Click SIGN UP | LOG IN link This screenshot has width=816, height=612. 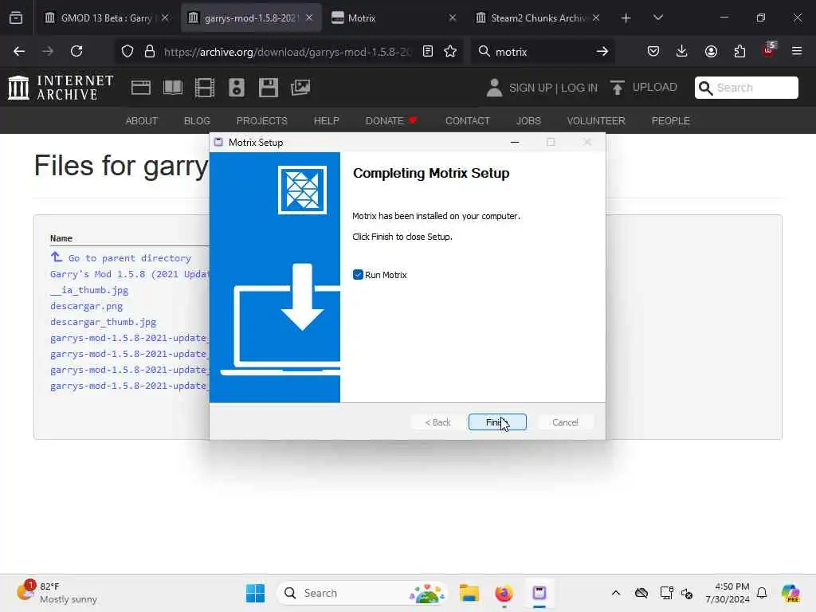553,88
